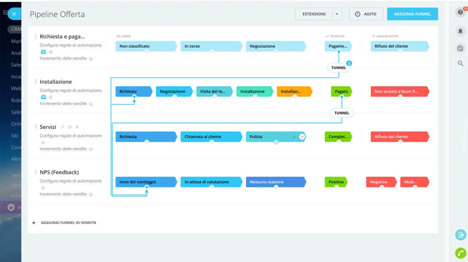Click the connector dot under Nessuna reazione

(x=276, y=187)
